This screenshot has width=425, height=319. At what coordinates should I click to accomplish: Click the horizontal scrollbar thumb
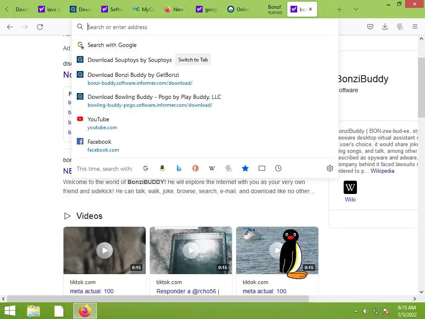158,299
